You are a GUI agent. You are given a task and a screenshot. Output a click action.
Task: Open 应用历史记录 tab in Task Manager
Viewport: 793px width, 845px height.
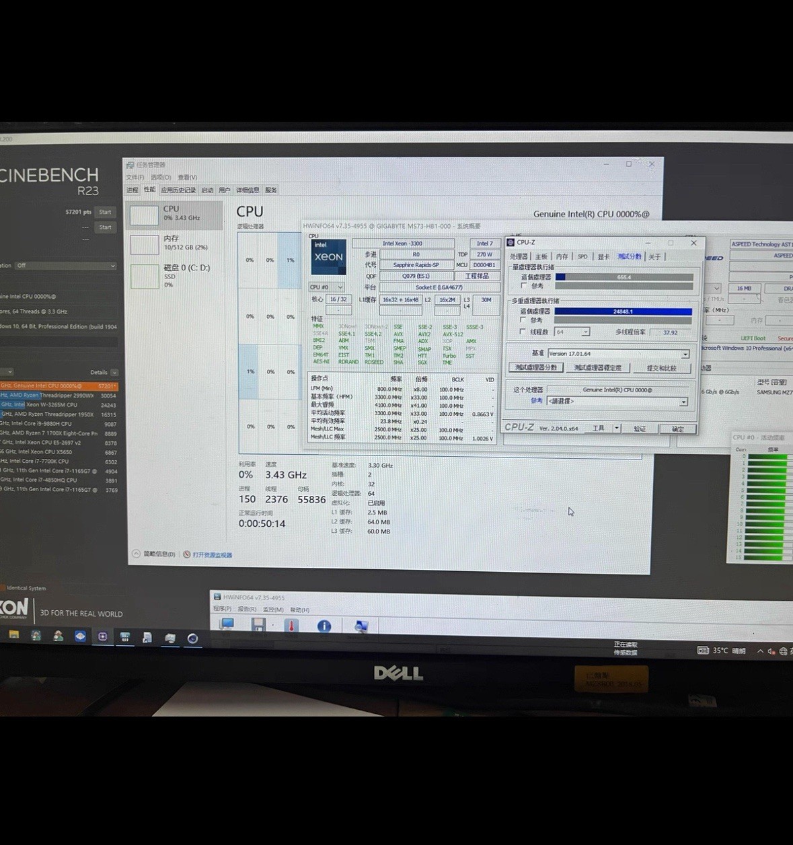coord(178,190)
